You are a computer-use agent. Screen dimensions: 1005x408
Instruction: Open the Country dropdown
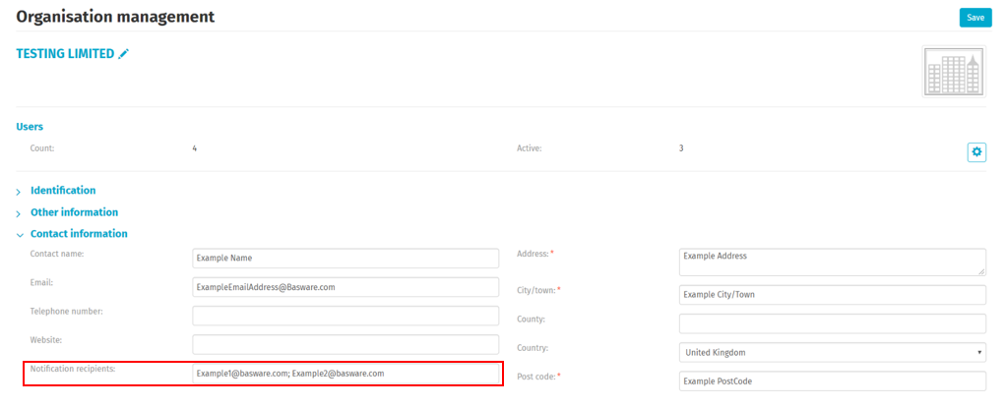832,352
